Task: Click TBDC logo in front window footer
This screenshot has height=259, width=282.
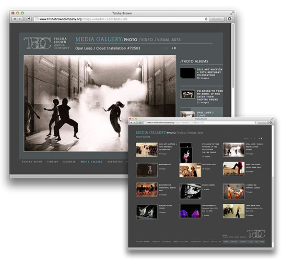Action: (x=256, y=233)
